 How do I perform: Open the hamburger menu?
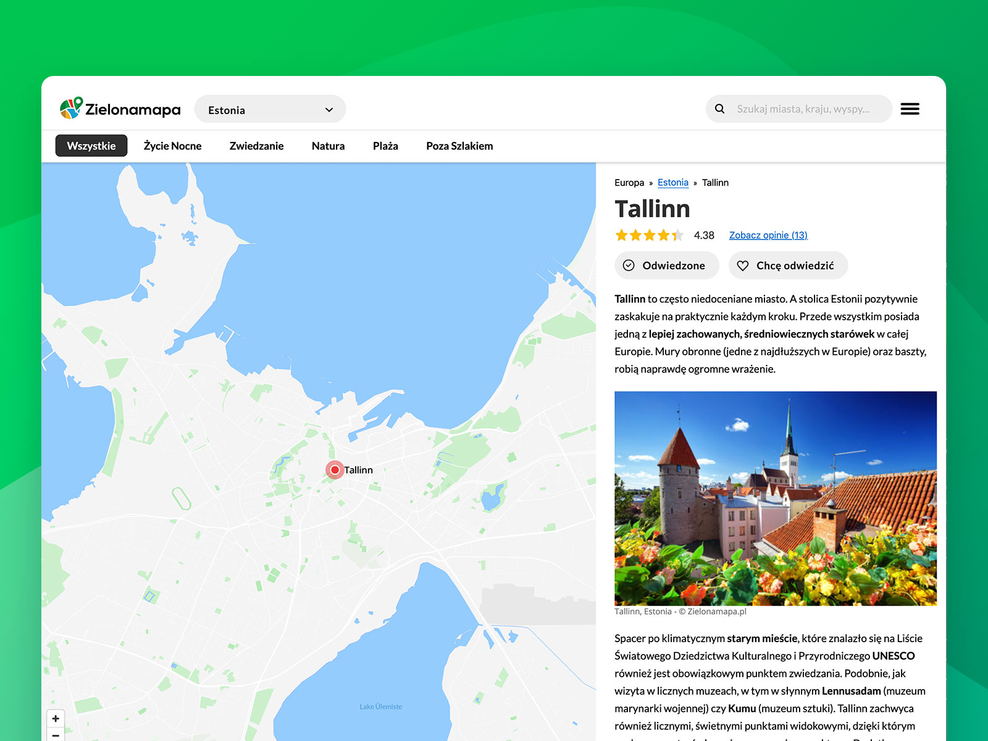tap(910, 109)
